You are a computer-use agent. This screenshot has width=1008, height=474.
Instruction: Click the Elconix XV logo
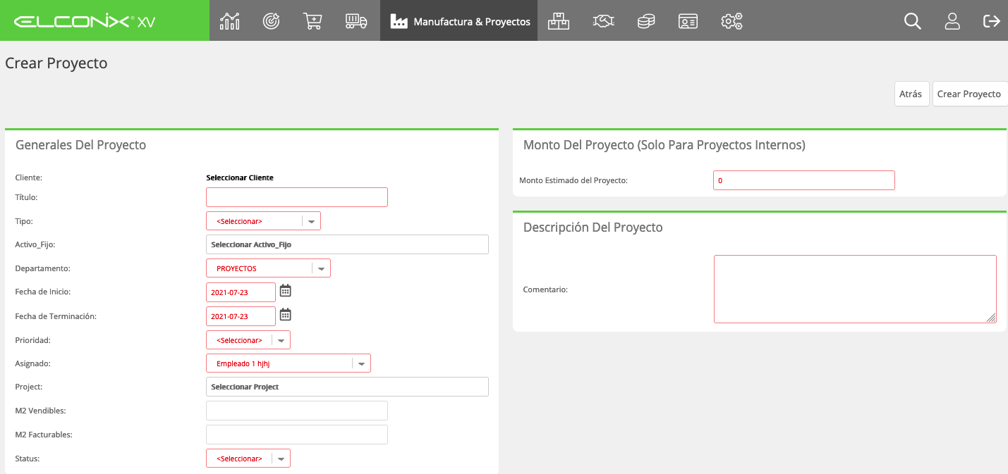[x=85, y=21]
